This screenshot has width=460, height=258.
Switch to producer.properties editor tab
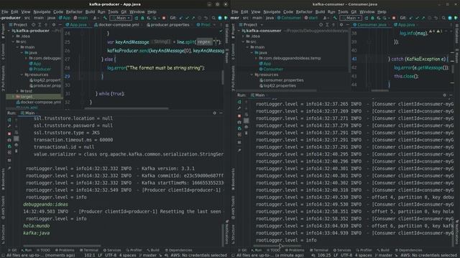pos(167,25)
